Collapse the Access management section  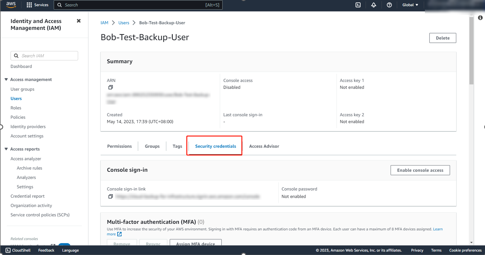pos(6,79)
